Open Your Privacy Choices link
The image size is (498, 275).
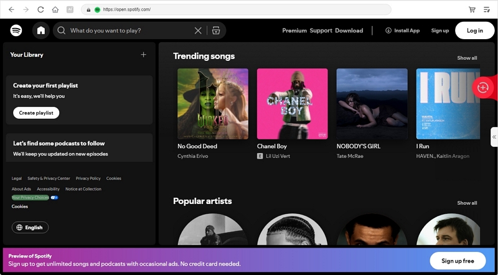tap(30, 197)
